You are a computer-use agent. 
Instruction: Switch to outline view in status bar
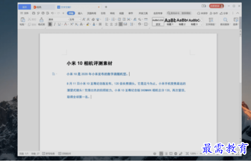[166, 154]
